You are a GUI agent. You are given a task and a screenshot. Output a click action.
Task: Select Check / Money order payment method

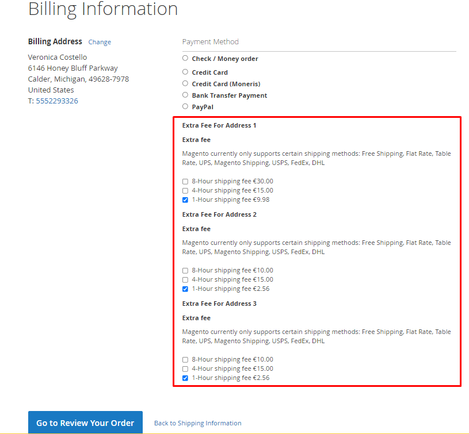185,58
